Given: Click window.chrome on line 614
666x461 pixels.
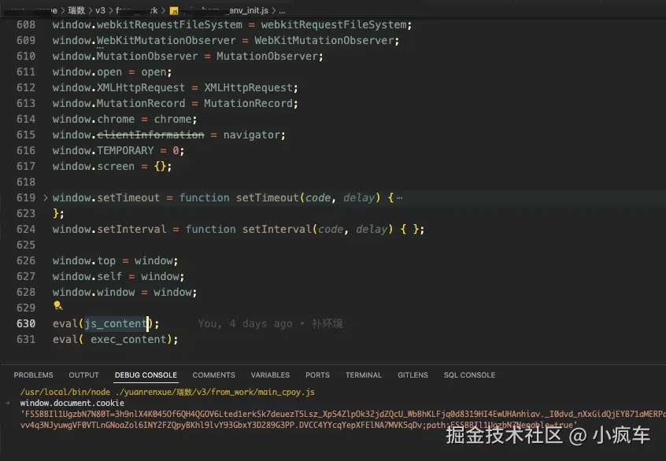Looking at the screenshot, I should (94, 119).
